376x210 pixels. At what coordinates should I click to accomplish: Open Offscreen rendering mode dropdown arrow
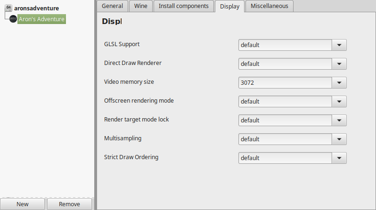pos(339,101)
